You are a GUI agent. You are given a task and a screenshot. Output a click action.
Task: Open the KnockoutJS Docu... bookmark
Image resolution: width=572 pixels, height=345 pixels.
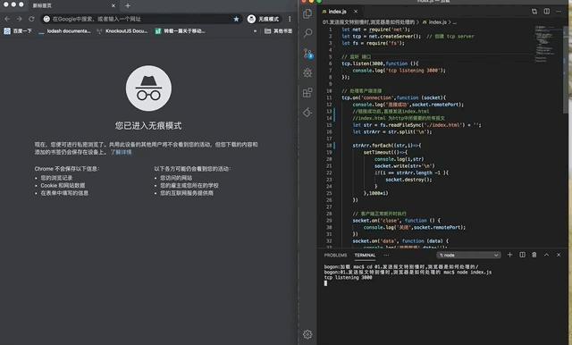(x=122, y=31)
